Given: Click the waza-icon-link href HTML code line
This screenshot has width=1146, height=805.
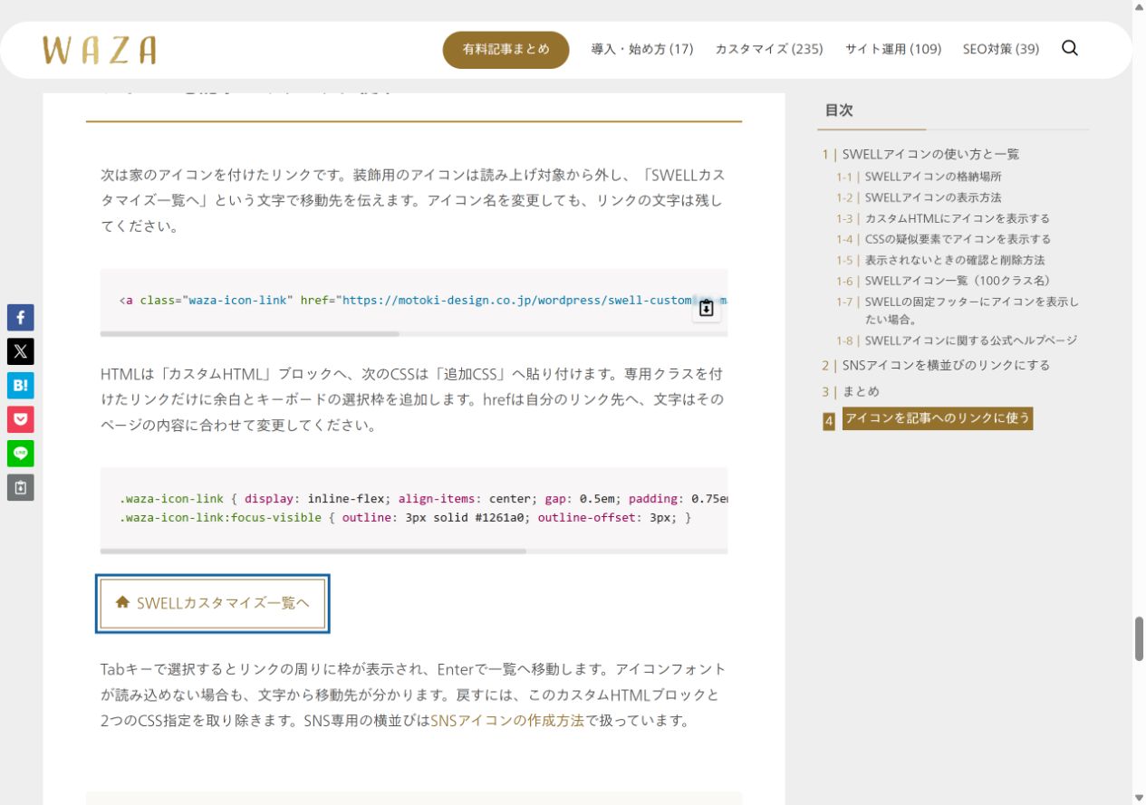Looking at the screenshot, I should click(423, 300).
